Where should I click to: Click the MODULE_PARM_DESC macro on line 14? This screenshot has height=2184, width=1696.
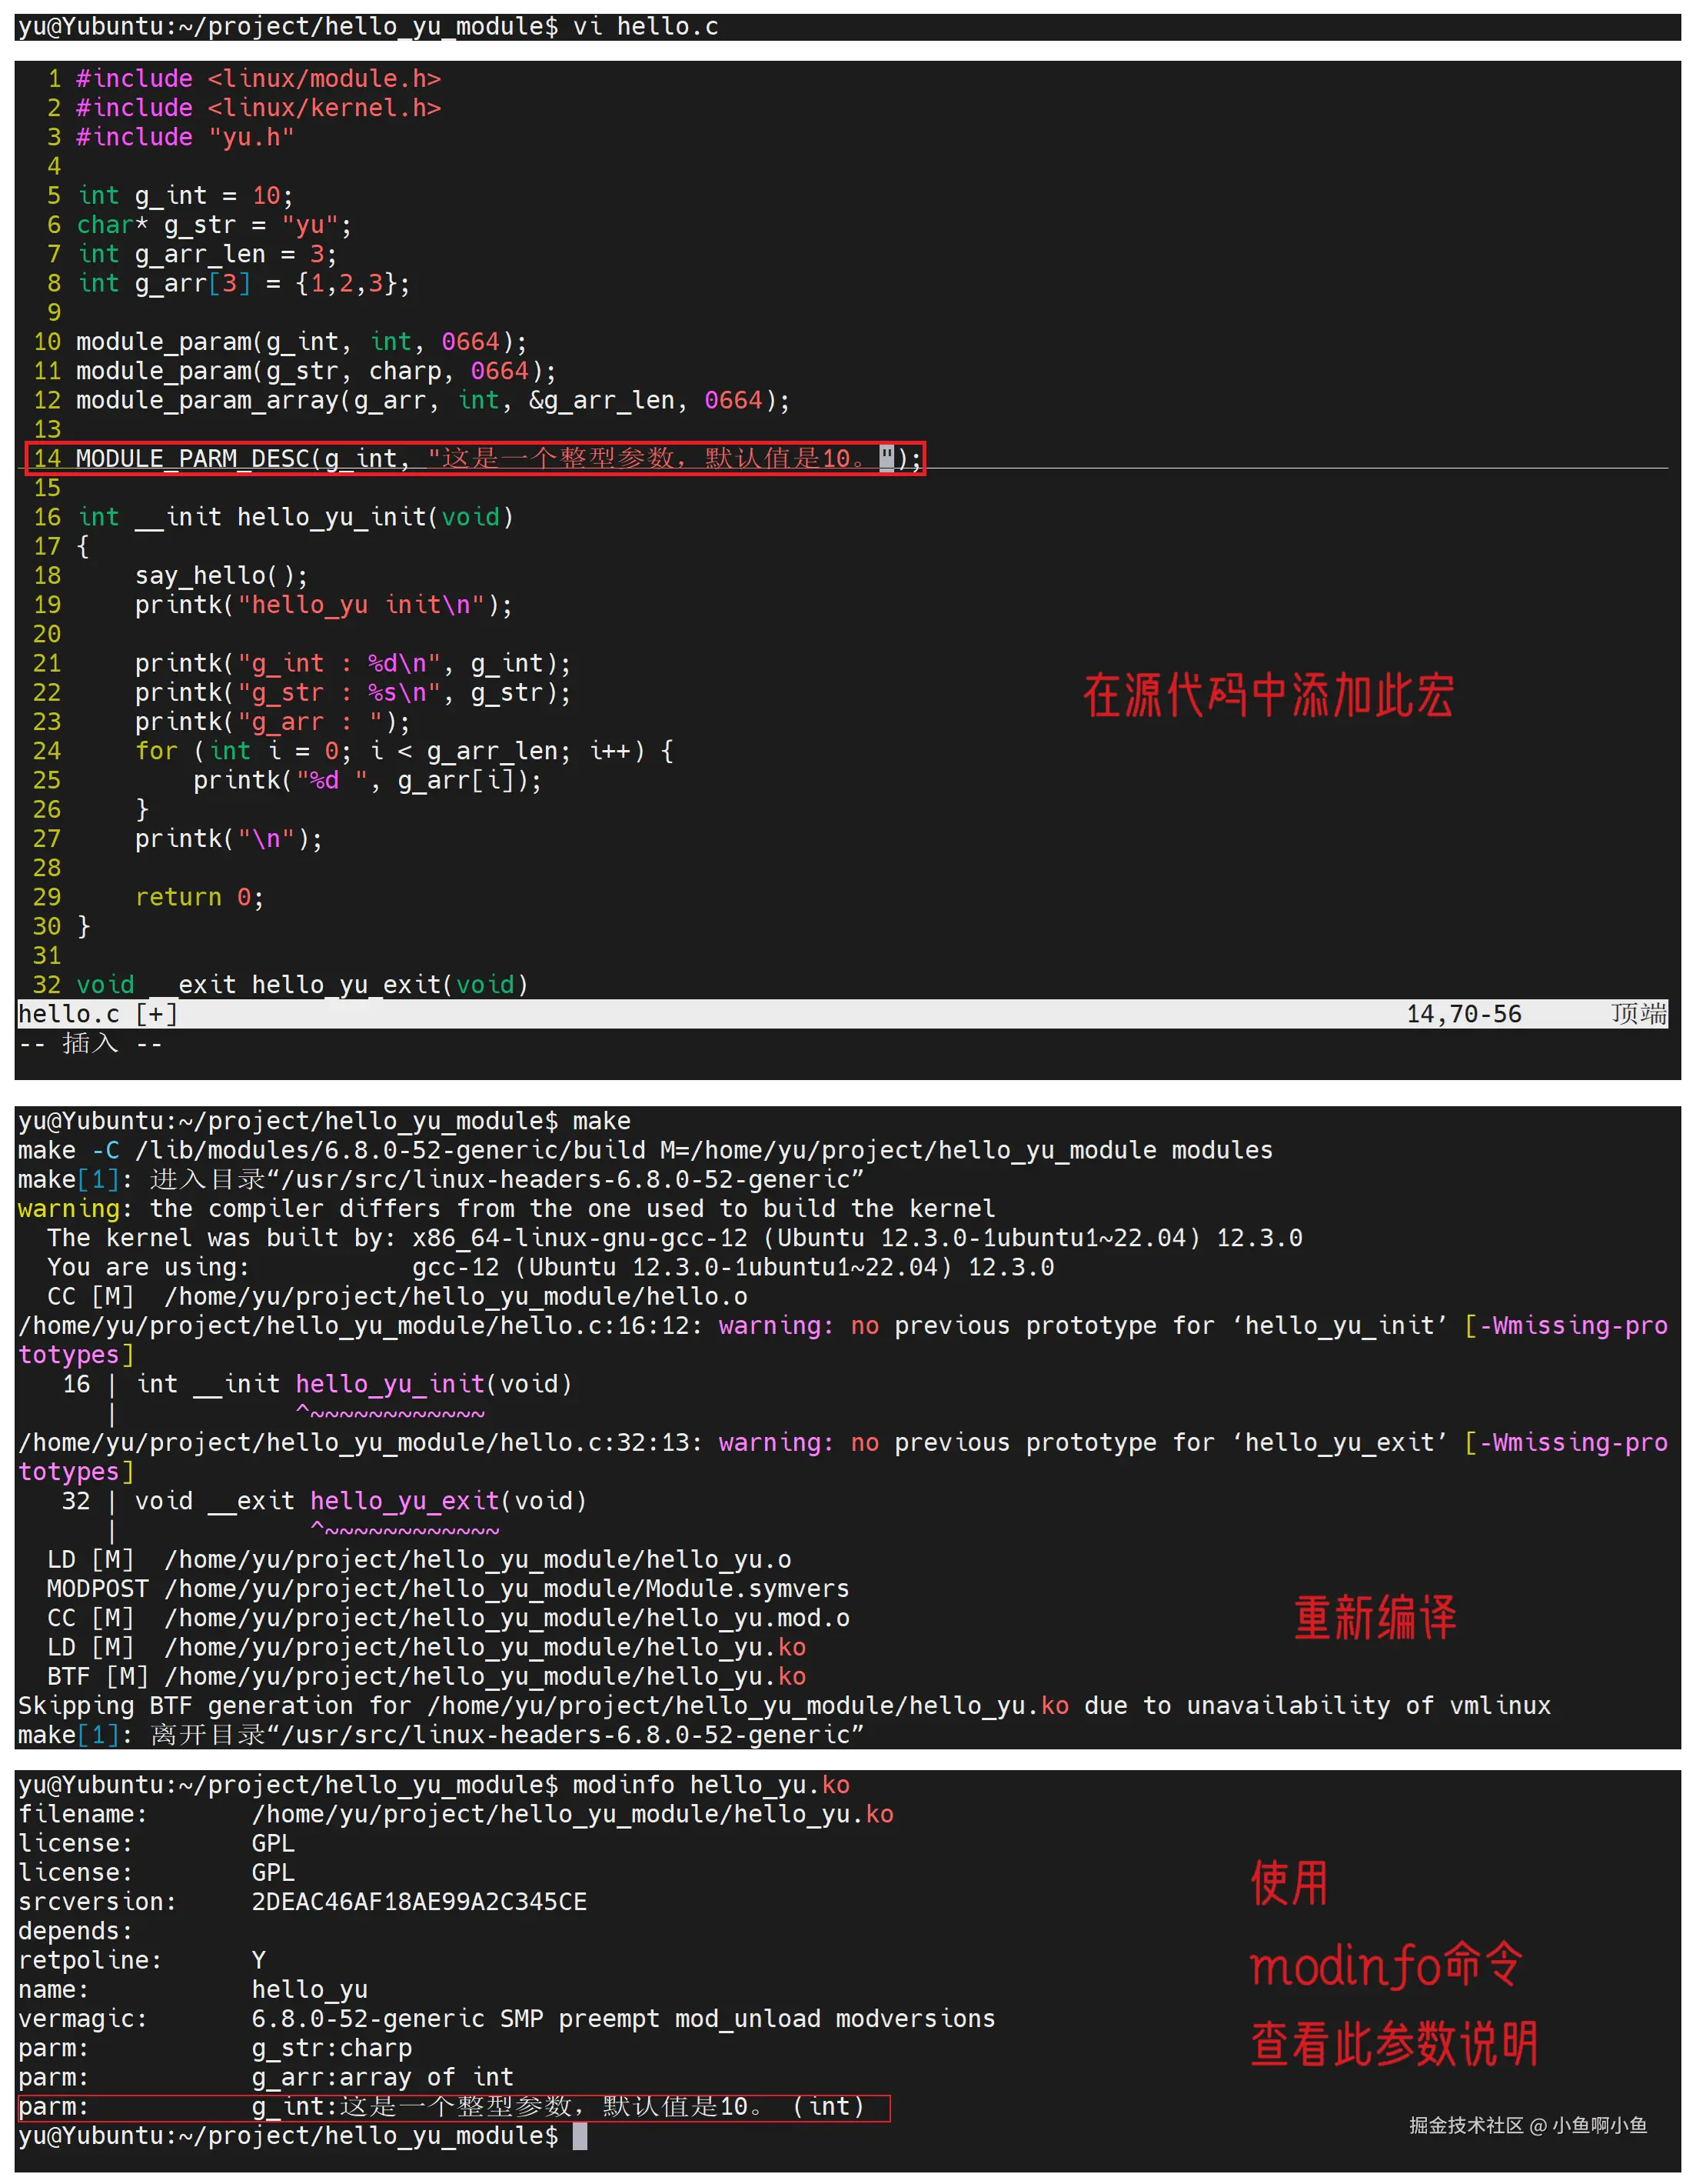tap(192, 459)
